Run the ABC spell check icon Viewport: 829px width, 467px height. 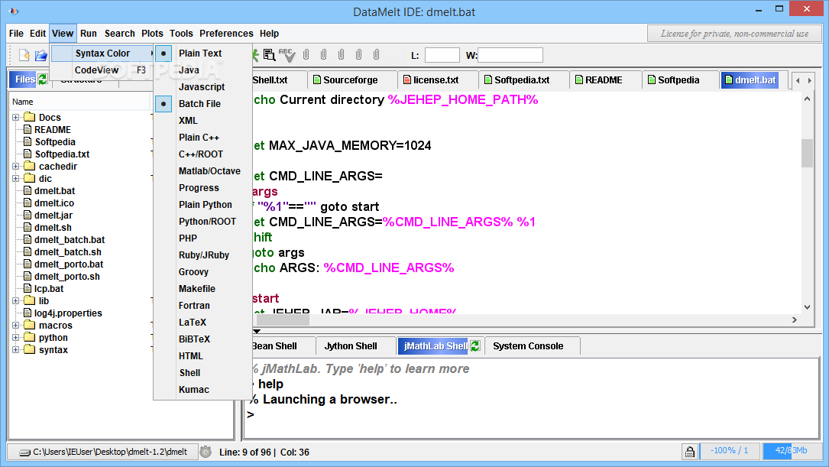coord(287,54)
